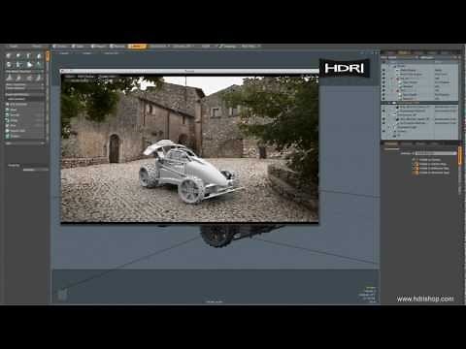This screenshot has width=466, height=349.
Task: Toggle eye icon on second tree row
Action: click(383, 70)
